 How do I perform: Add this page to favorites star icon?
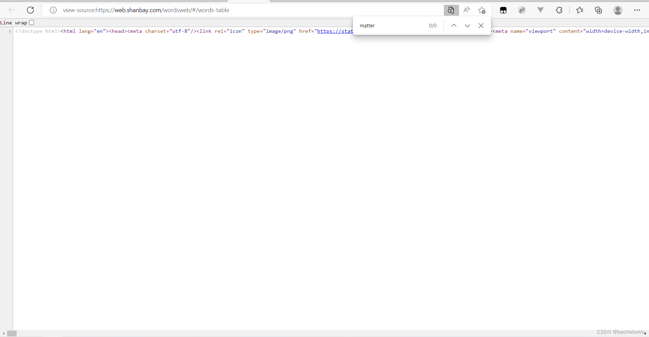tap(482, 10)
